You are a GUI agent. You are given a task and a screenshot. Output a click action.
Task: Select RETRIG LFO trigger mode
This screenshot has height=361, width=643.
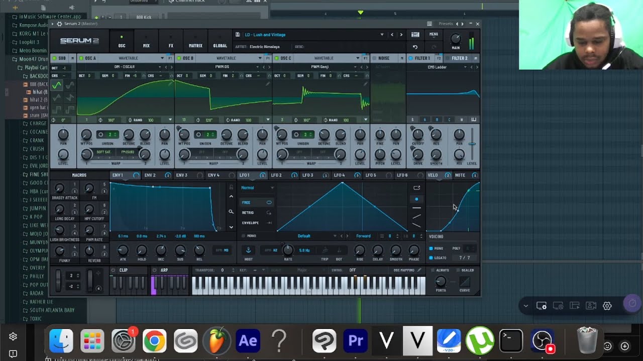pyautogui.click(x=257, y=213)
